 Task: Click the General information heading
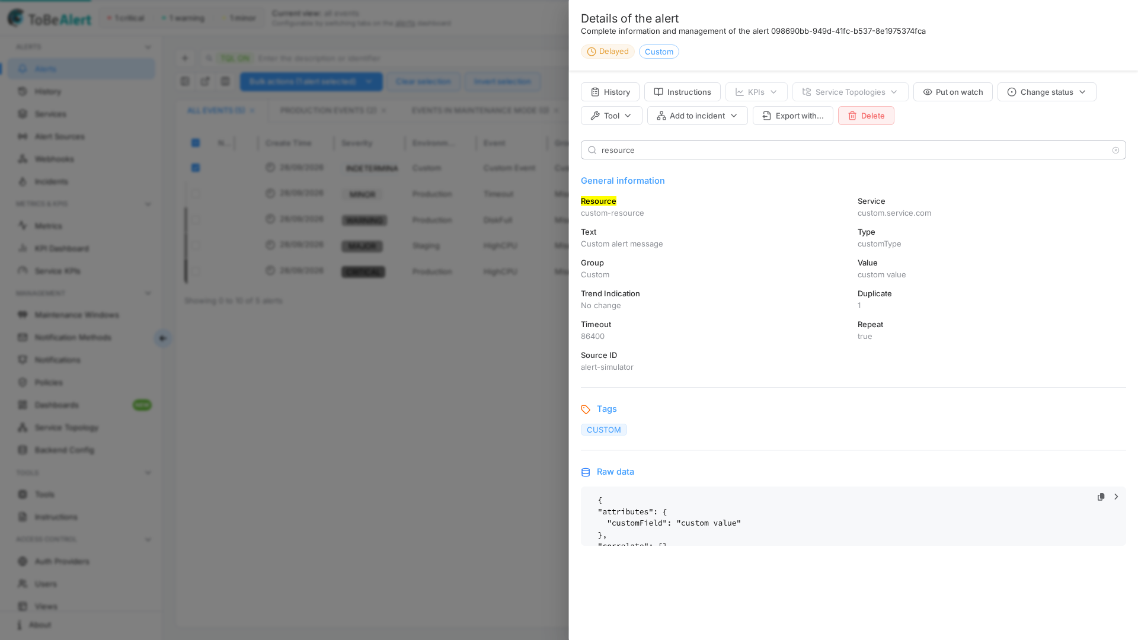(622, 181)
